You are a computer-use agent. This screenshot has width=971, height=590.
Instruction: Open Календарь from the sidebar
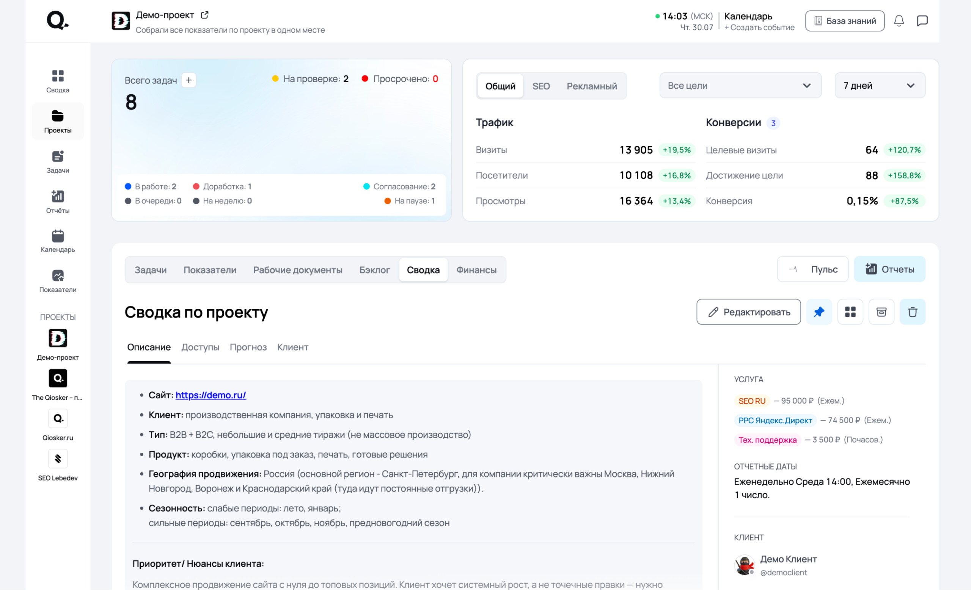pyautogui.click(x=58, y=241)
